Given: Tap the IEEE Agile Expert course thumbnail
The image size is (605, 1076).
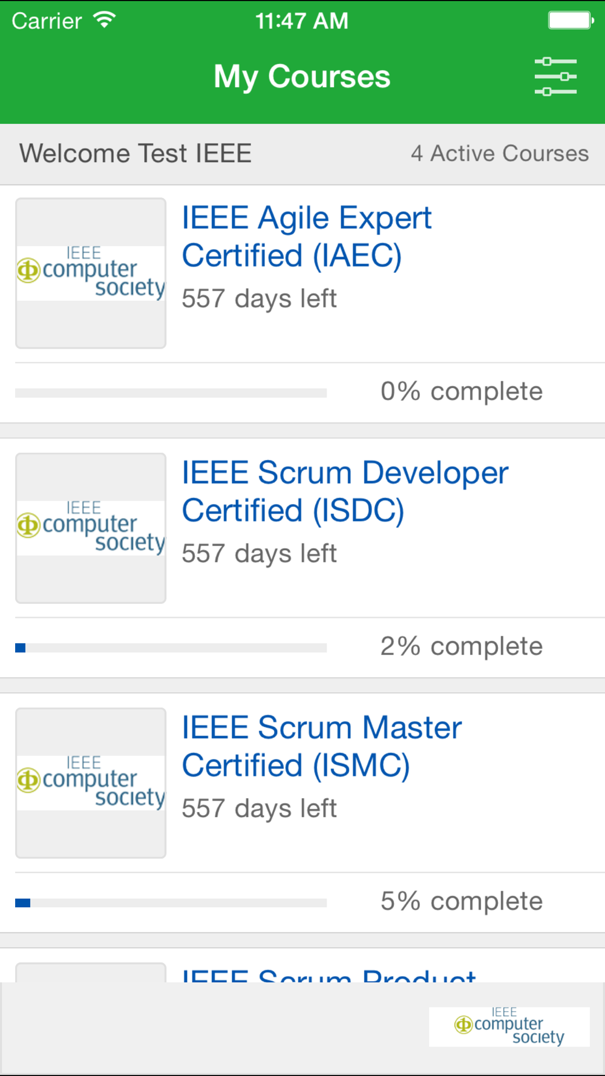Looking at the screenshot, I should point(91,273).
